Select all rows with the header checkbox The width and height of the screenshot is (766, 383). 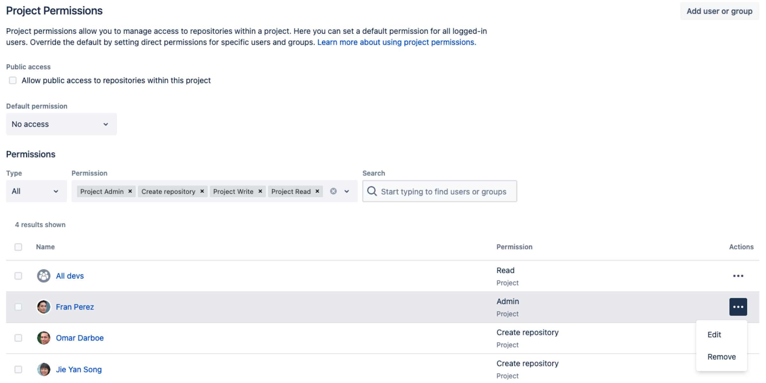click(x=18, y=247)
